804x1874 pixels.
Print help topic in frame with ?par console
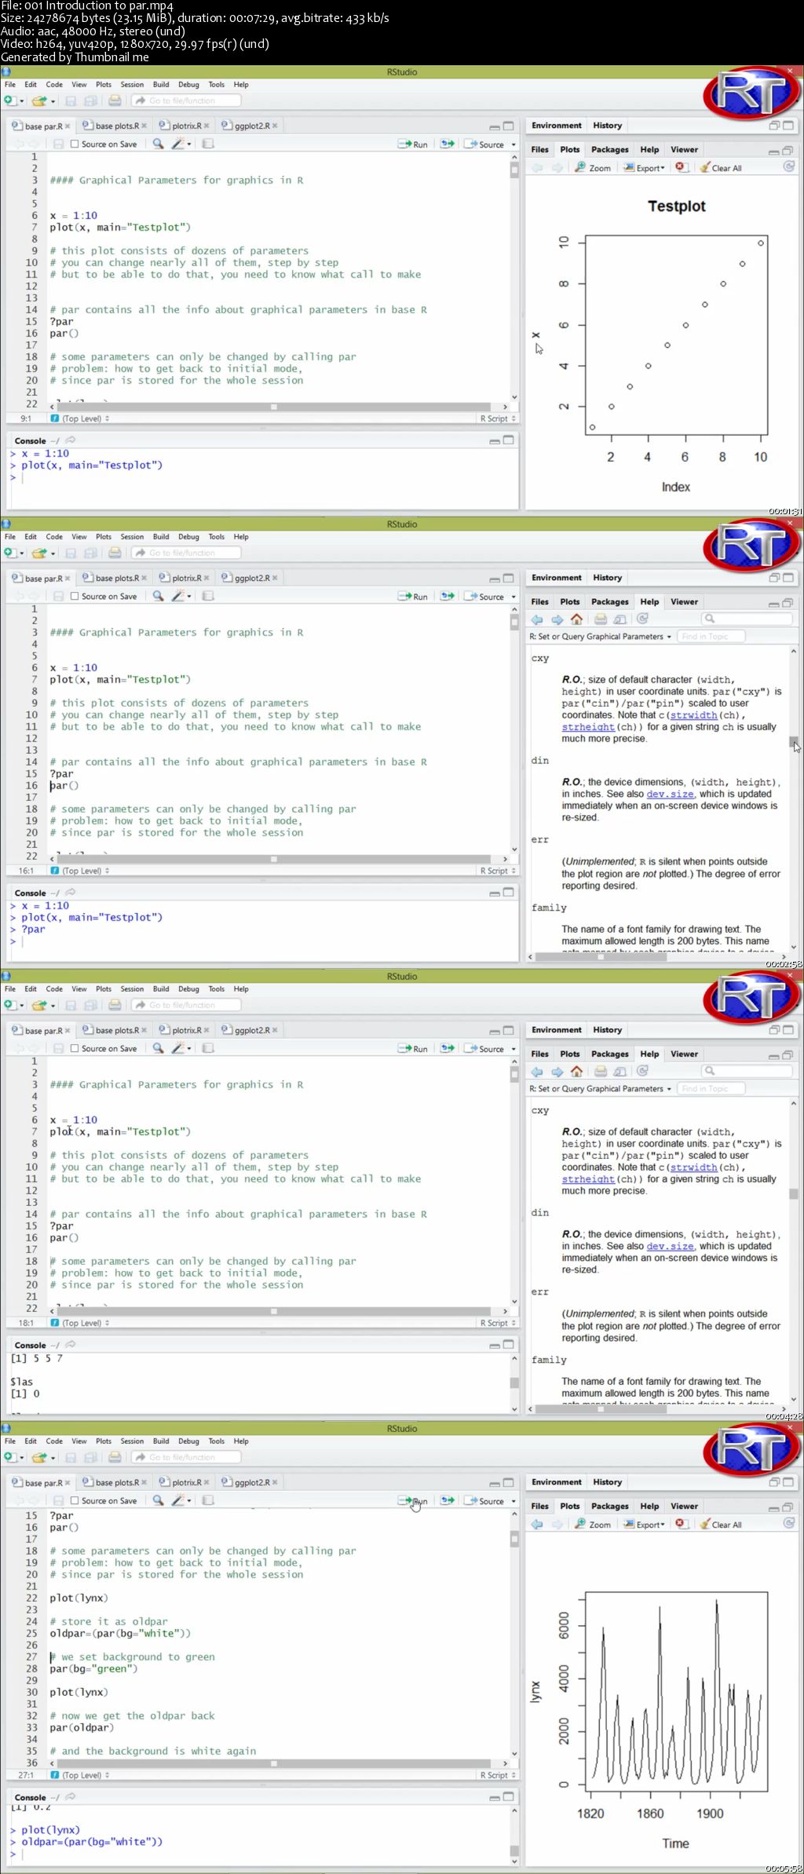[x=601, y=619]
